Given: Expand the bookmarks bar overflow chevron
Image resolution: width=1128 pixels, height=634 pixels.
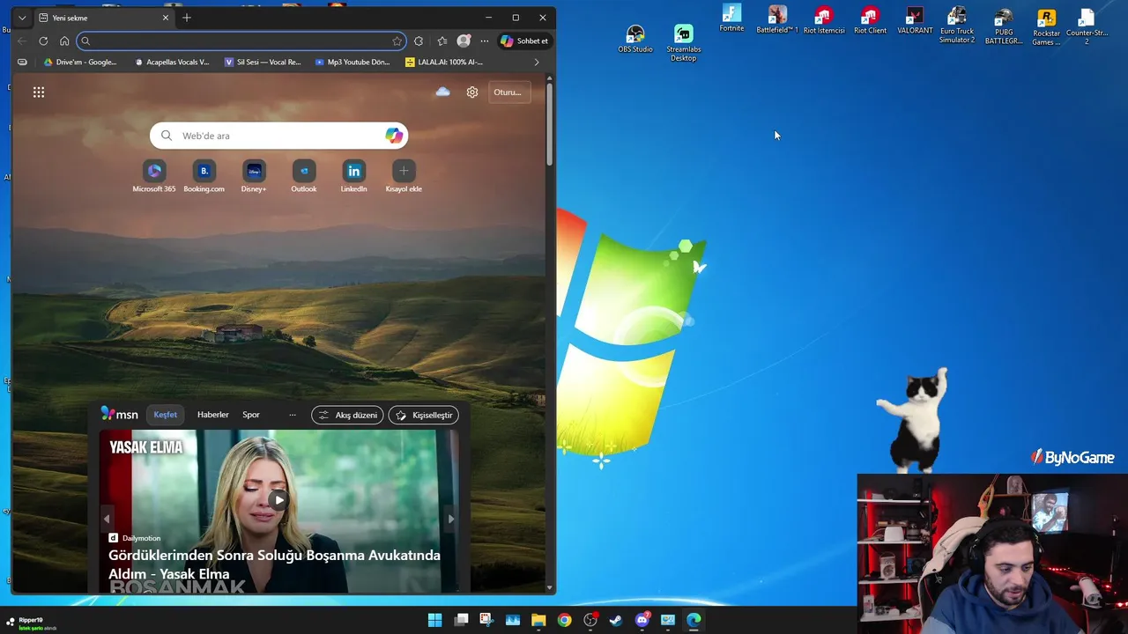Looking at the screenshot, I should tap(537, 63).
